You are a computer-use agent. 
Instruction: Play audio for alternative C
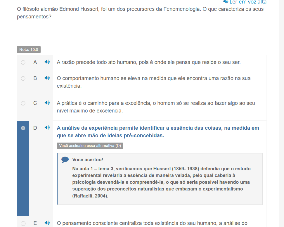(47, 103)
